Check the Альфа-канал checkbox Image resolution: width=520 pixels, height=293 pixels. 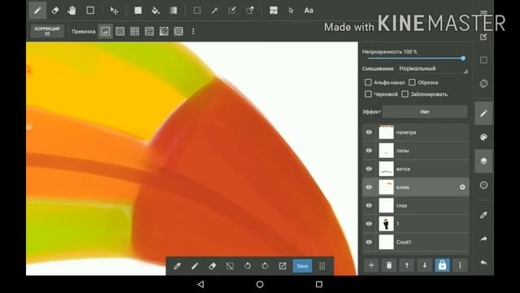368,82
